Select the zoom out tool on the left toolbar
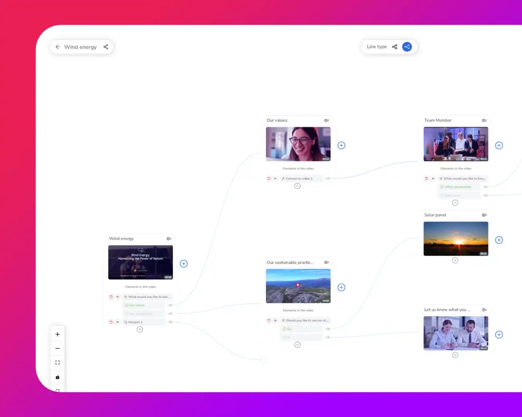 pos(57,348)
